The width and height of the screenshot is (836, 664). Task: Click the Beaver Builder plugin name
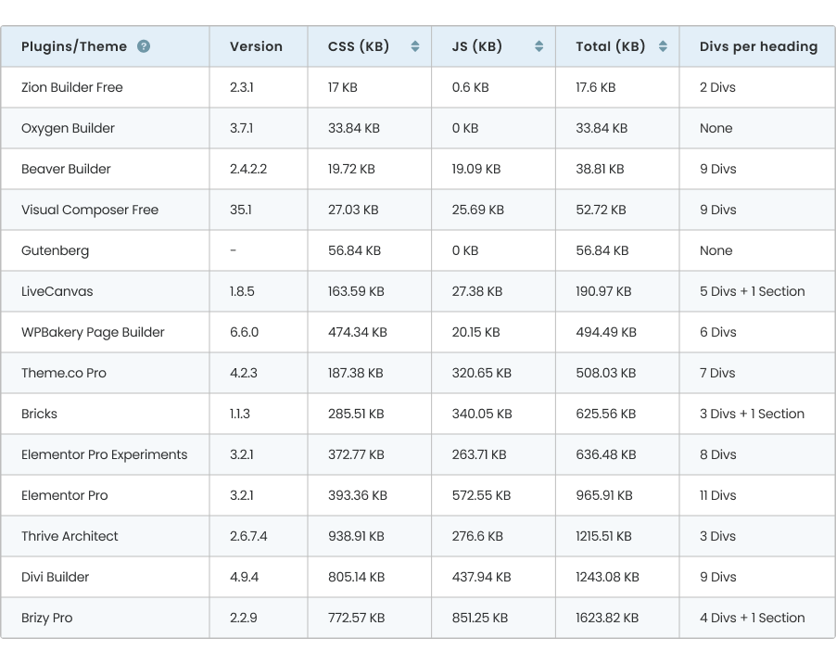coord(66,169)
